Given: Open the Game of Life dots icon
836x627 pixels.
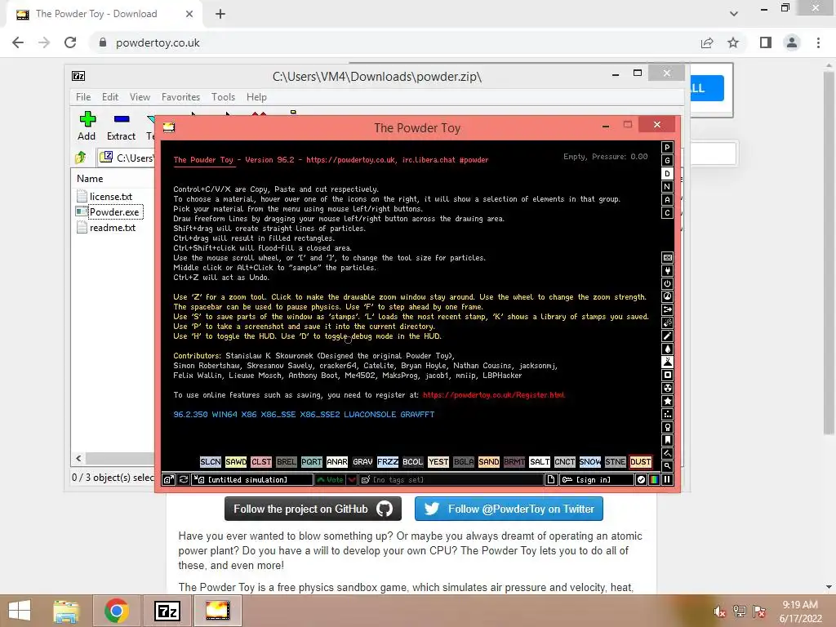Looking at the screenshot, I should tap(667, 414).
